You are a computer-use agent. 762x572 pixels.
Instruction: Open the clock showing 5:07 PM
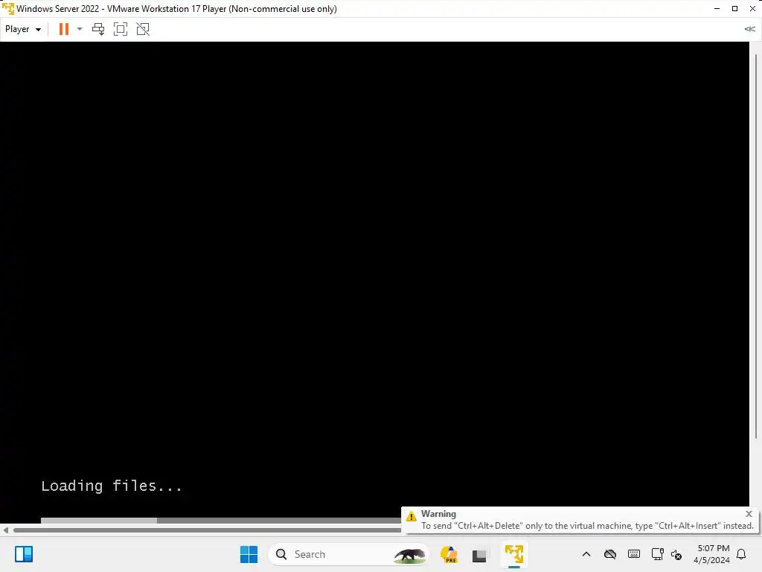click(x=711, y=554)
